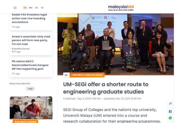Share article via WhatsApp icon
Screen dimensions: 191x123
coord(170,118)
